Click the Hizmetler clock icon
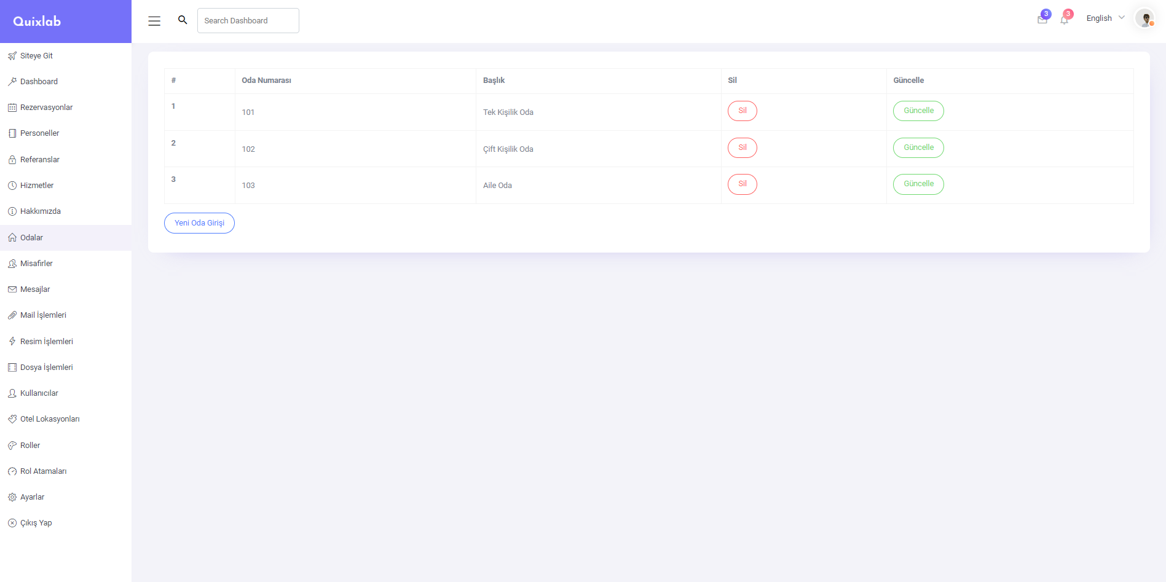 (12, 186)
